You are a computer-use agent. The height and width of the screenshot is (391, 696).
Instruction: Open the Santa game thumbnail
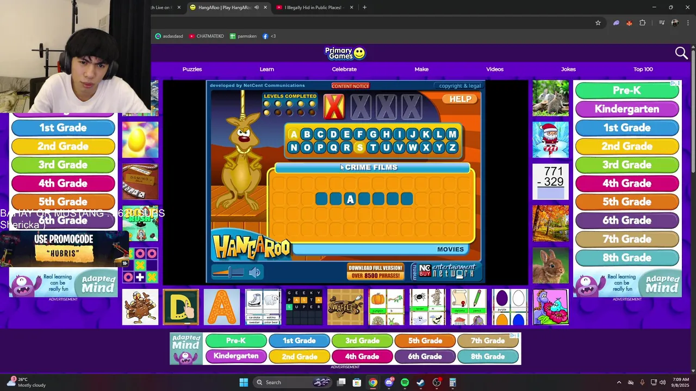[550, 140]
